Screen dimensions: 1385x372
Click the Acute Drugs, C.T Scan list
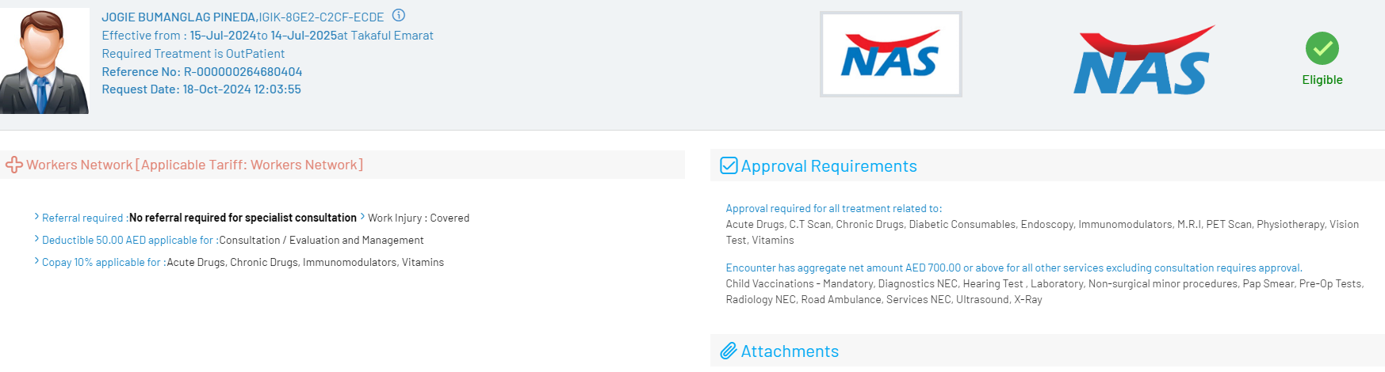(x=1043, y=232)
